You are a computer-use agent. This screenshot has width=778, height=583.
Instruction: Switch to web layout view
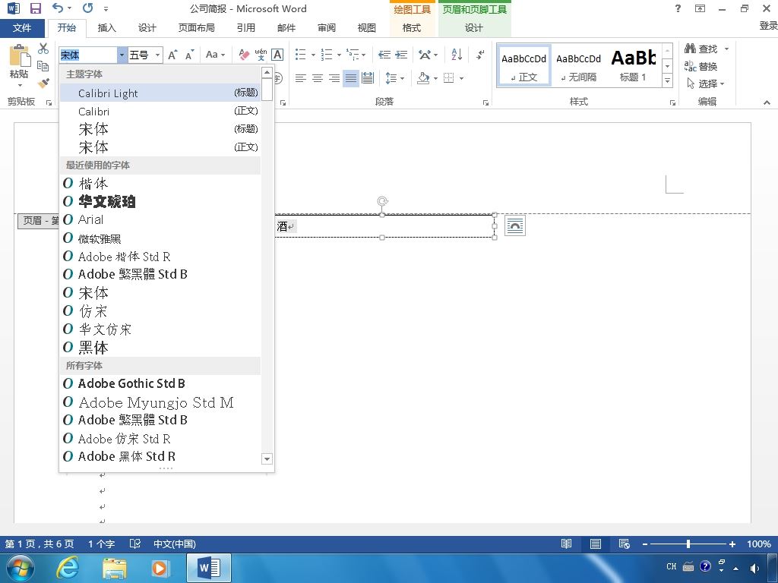point(625,544)
